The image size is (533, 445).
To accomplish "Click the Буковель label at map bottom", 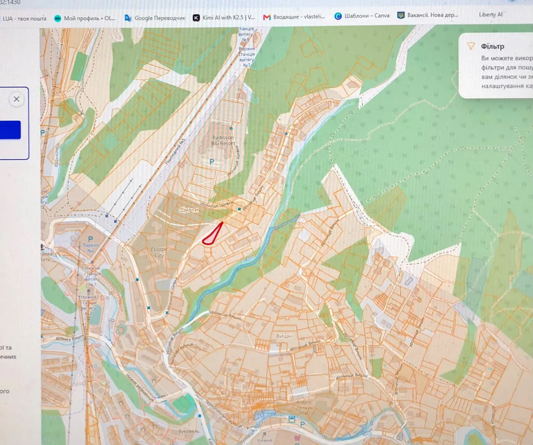I will point(189,431).
